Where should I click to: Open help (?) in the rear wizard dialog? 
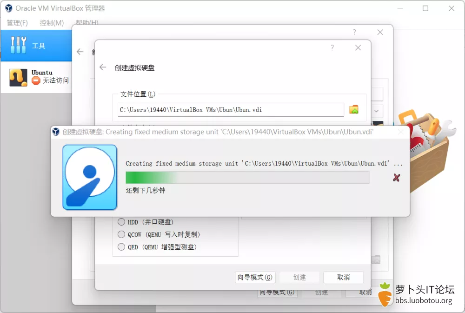(x=354, y=32)
